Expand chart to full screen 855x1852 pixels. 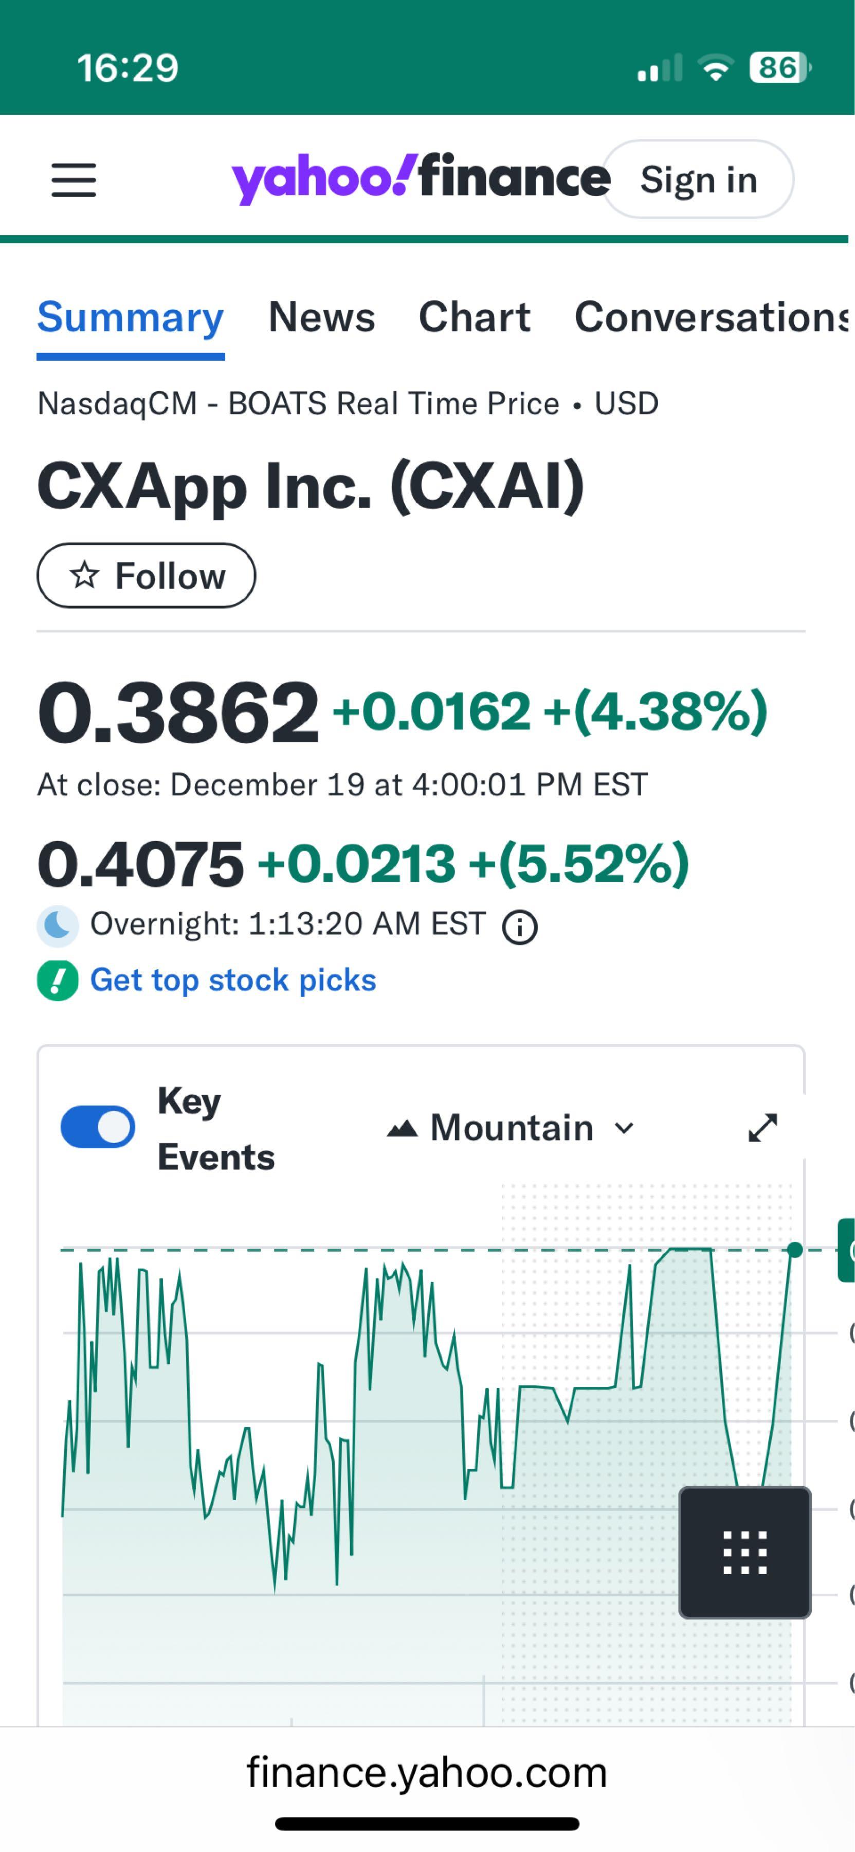coord(762,1127)
